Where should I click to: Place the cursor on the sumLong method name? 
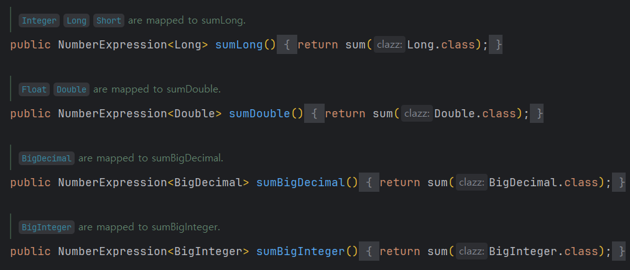pyautogui.click(x=239, y=45)
